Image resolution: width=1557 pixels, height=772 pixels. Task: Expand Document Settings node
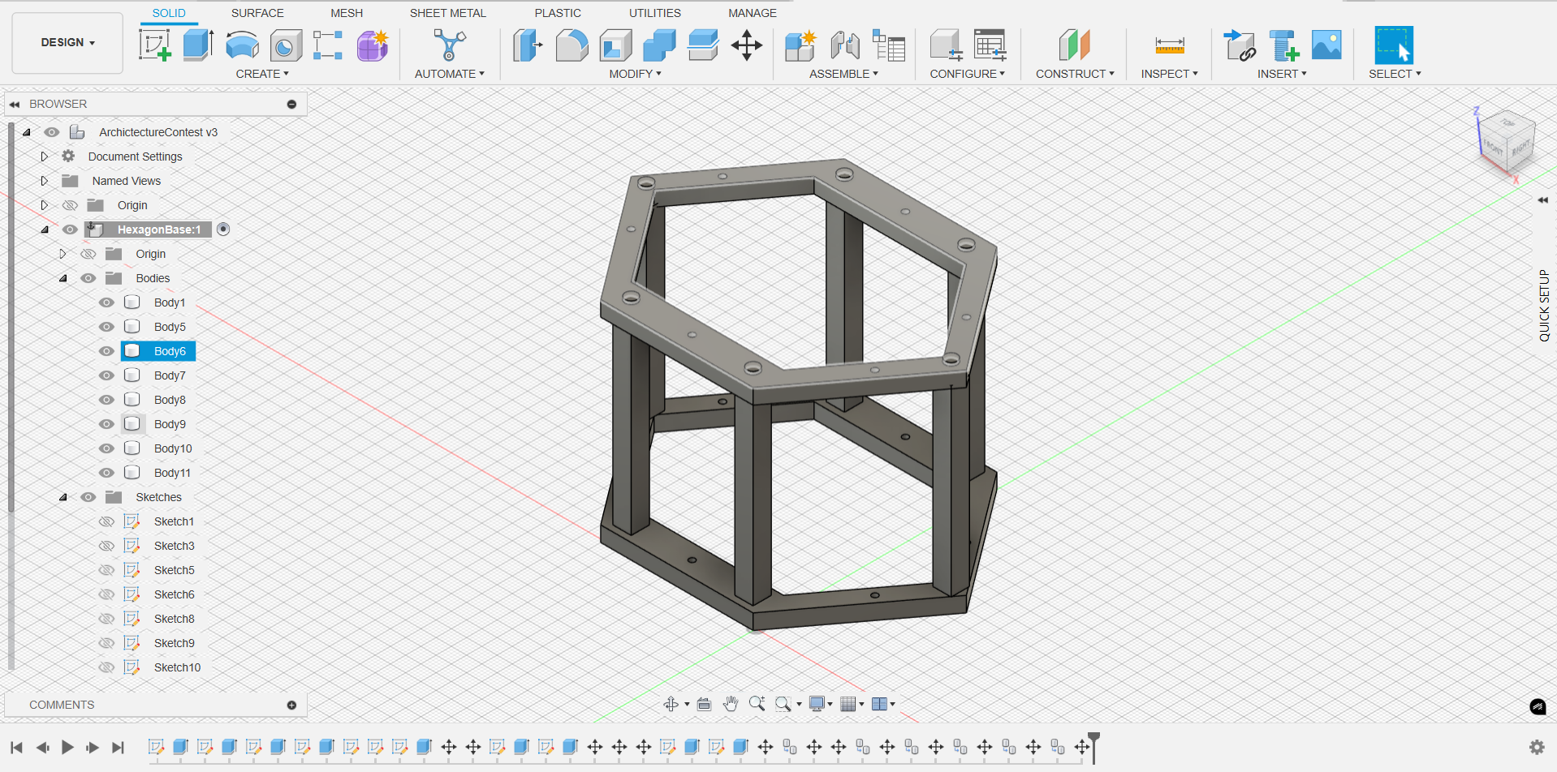click(45, 157)
